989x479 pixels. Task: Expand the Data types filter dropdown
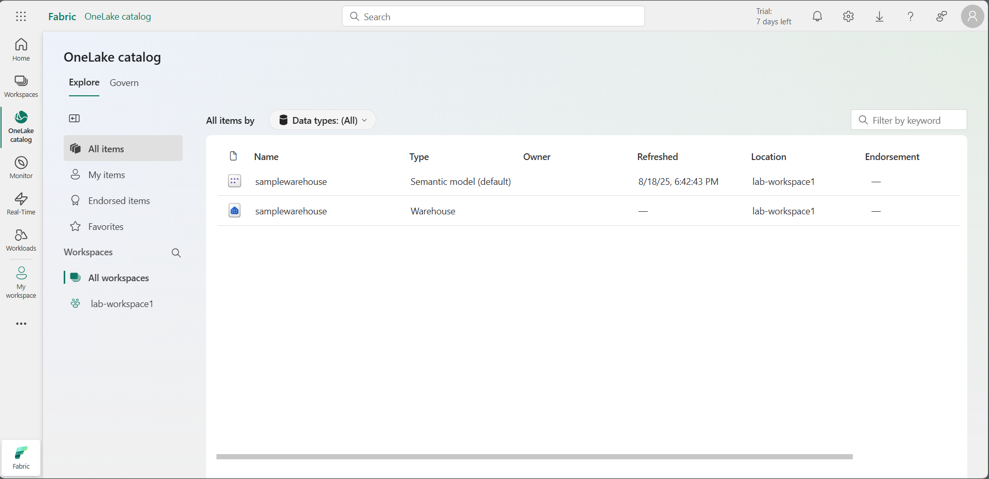[x=323, y=120]
